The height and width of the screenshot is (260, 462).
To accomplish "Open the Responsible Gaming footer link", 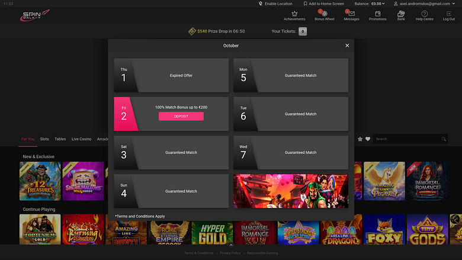I will tap(262, 253).
